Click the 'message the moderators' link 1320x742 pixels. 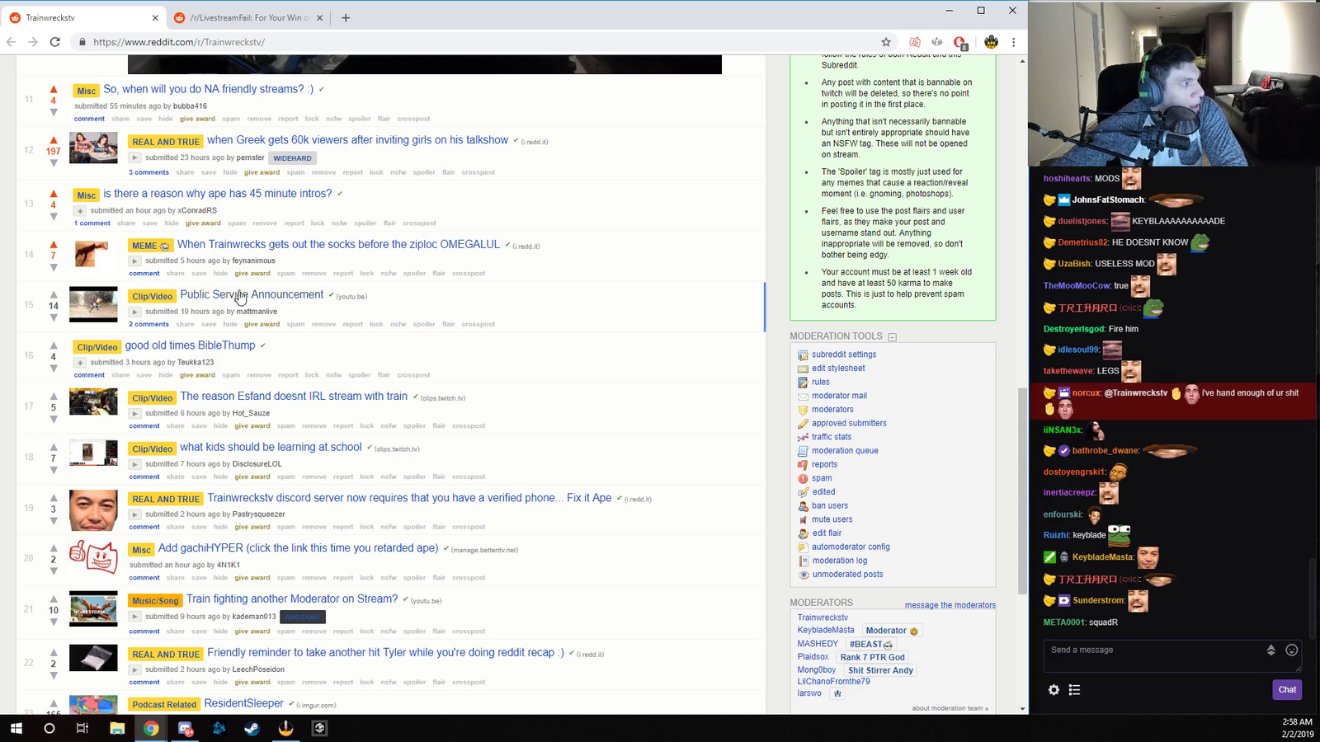click(x=950, y=605)
